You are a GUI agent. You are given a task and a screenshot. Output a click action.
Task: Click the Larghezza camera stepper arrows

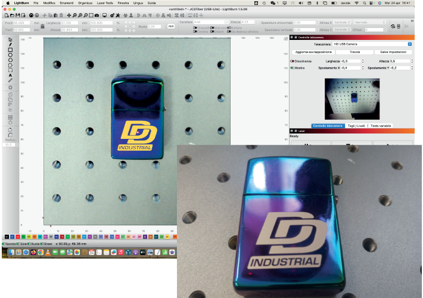coord(363,61)
